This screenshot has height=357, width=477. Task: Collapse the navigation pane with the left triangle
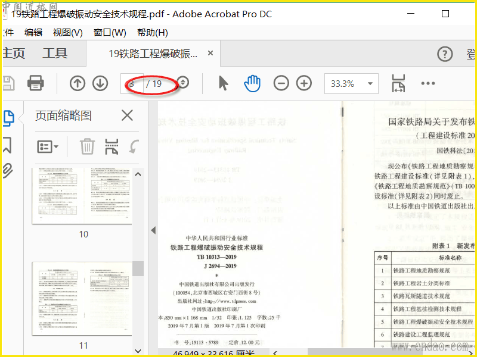pyautogui.click(x=153, y=230)
